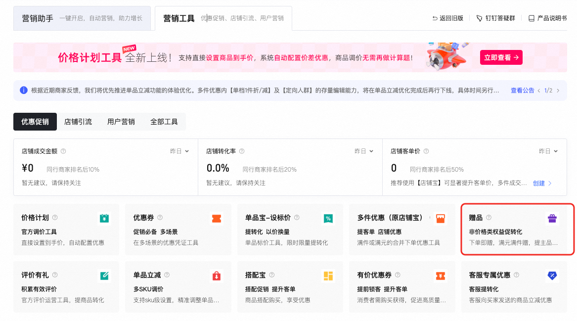This screenshot has height=321, width=577.
Task: Open the 有价优惠券 card title
Action: 374,275
